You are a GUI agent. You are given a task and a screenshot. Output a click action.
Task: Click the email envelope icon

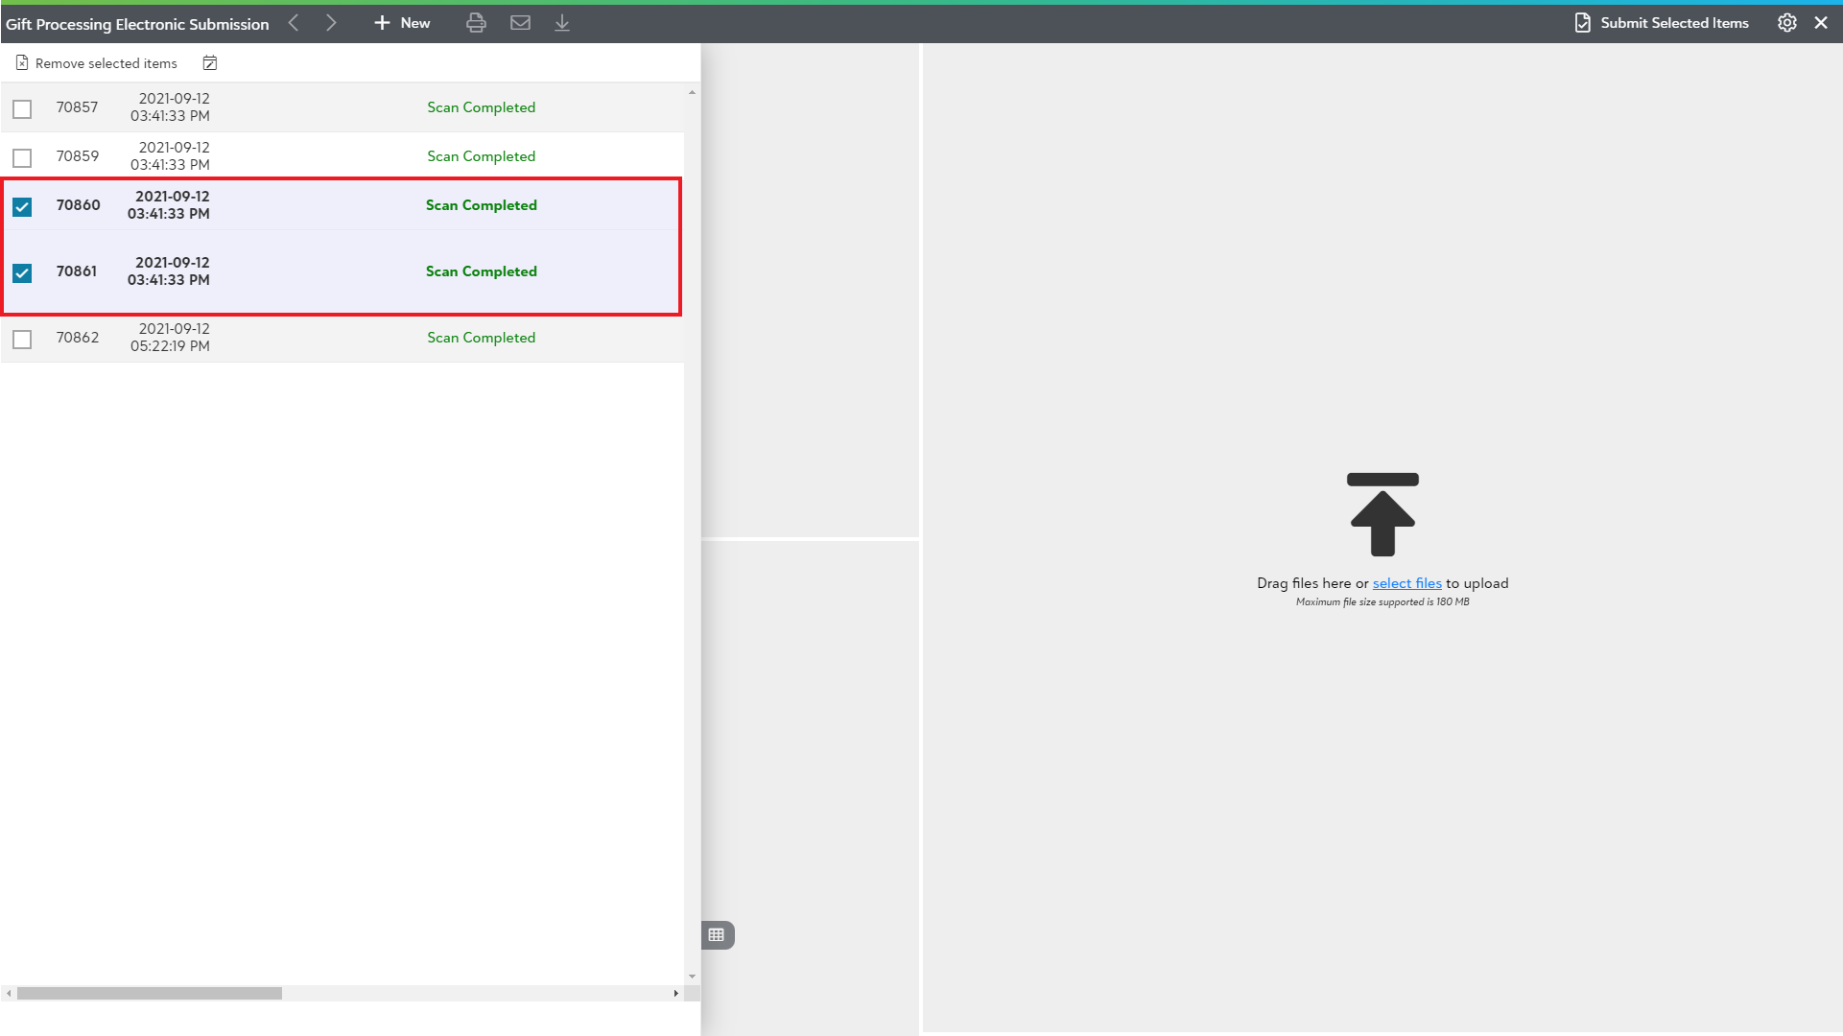point(520,23)
